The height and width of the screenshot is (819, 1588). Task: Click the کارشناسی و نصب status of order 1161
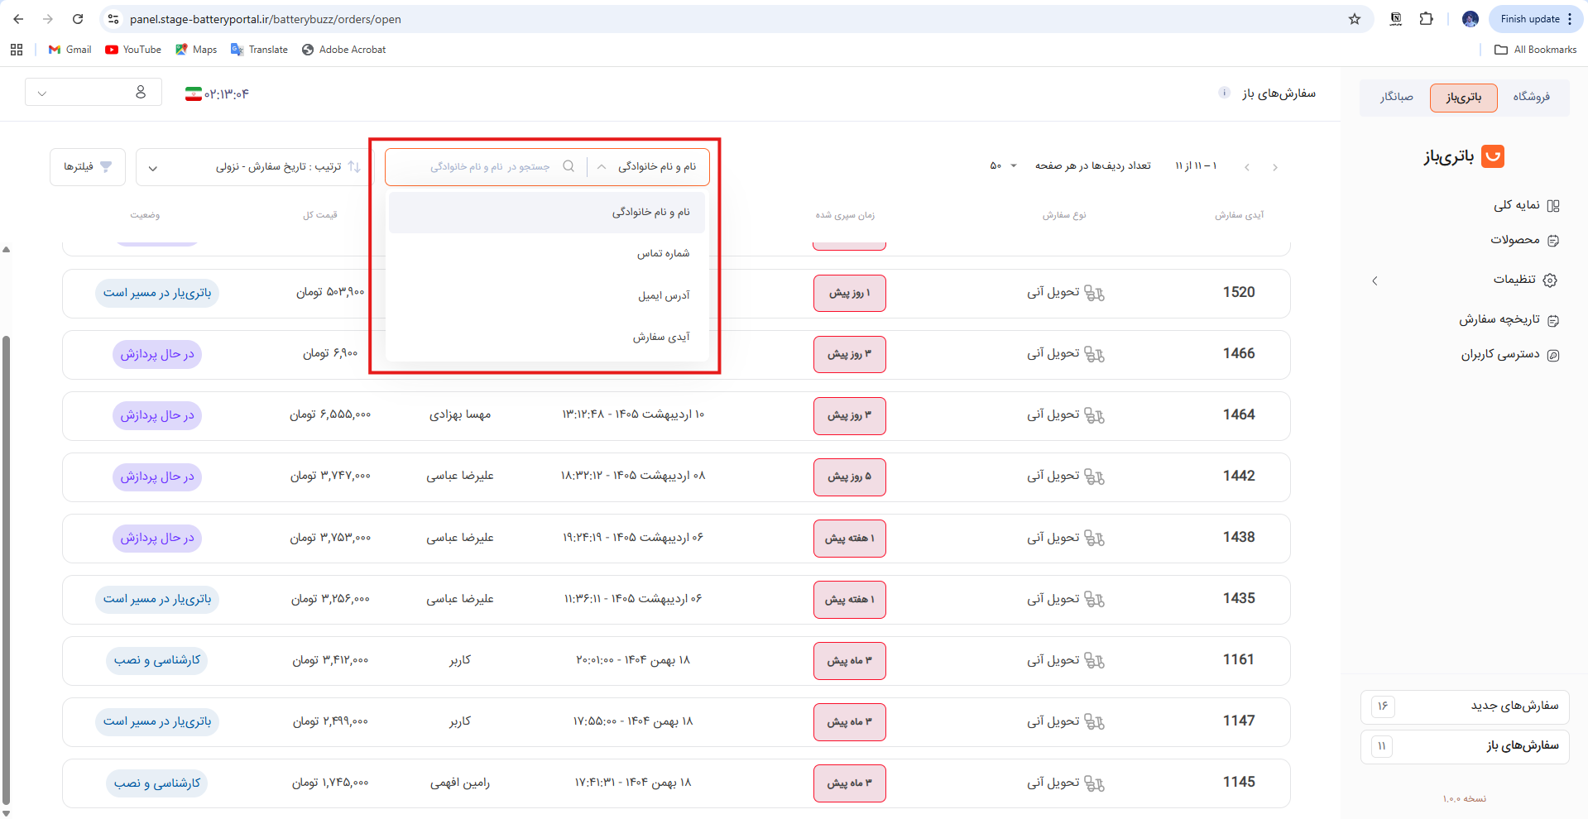pyautogui.click(x=157, y=660)
